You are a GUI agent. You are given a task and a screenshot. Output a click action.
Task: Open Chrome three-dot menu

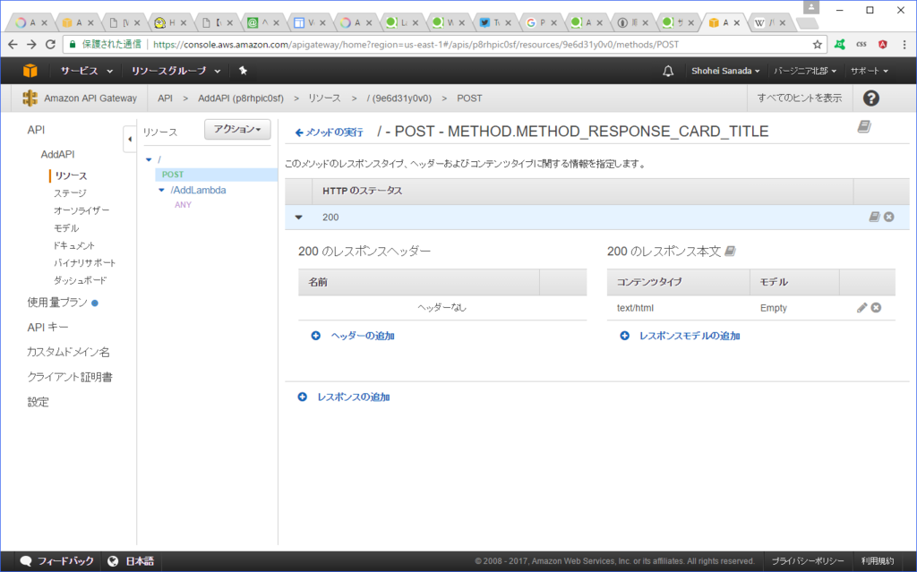coord(904,45)
